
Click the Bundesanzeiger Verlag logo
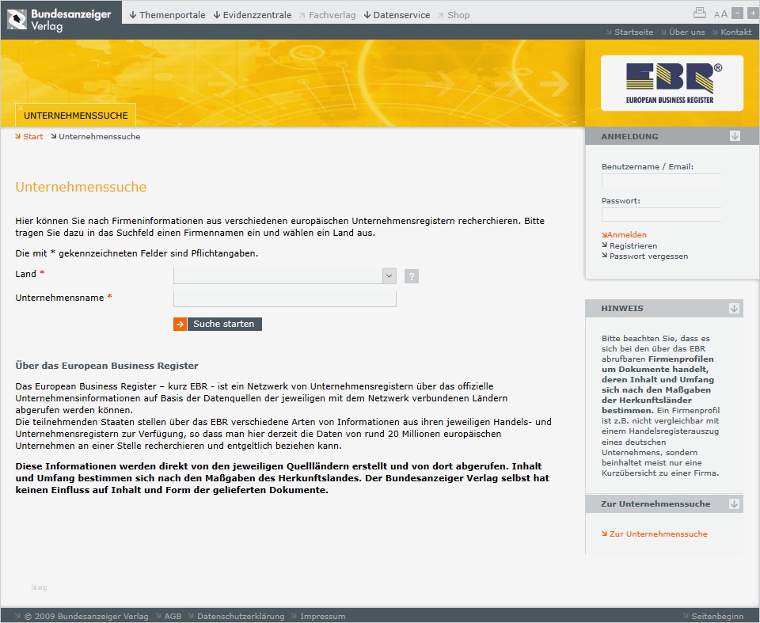[x=59, y=20]
